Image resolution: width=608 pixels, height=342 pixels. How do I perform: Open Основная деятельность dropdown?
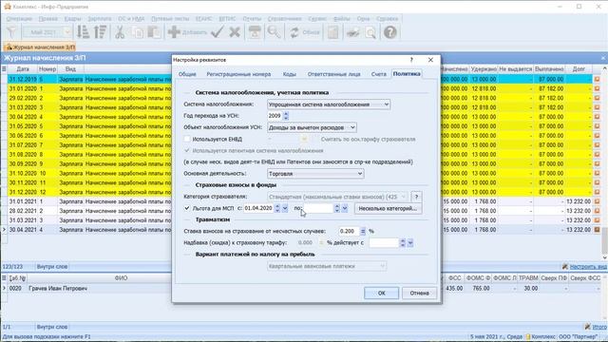tap(360, 174)
